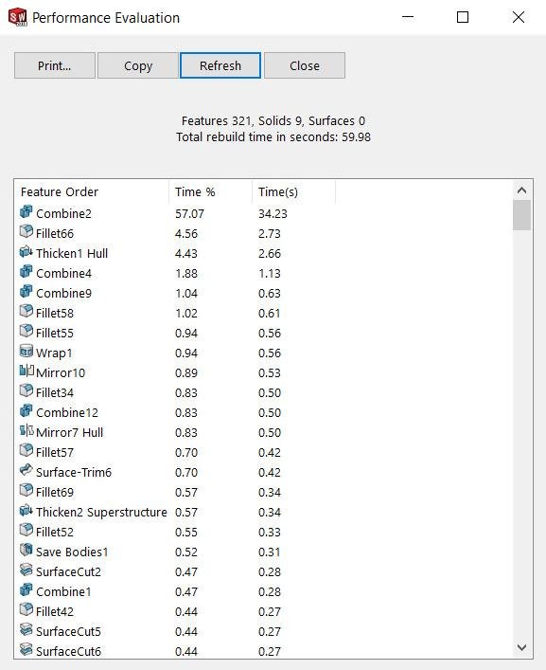This screenshot has width=546, height=670.
Task: Click the Print... button
Action: [x=55, y=65]
